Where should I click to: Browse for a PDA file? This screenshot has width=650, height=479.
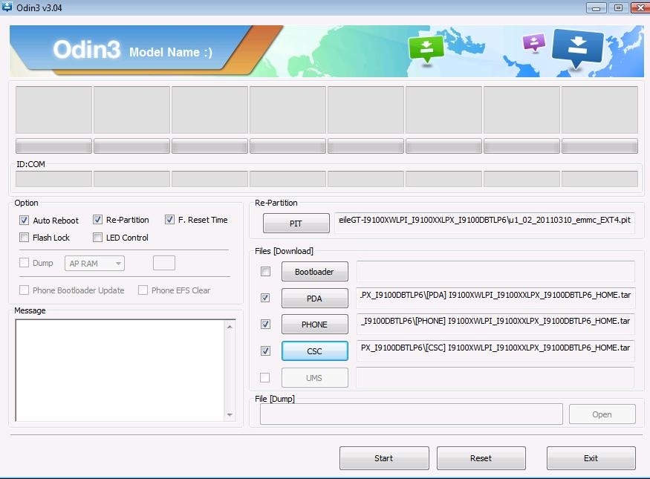click(315, 299)
